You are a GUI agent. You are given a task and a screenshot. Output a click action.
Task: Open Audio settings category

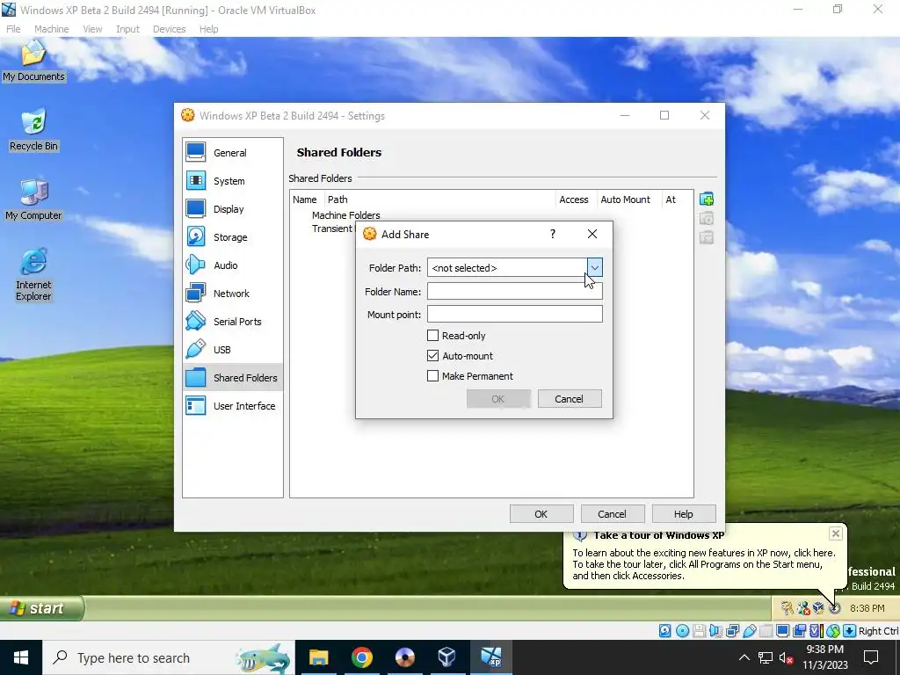click(x=232, y=265)
